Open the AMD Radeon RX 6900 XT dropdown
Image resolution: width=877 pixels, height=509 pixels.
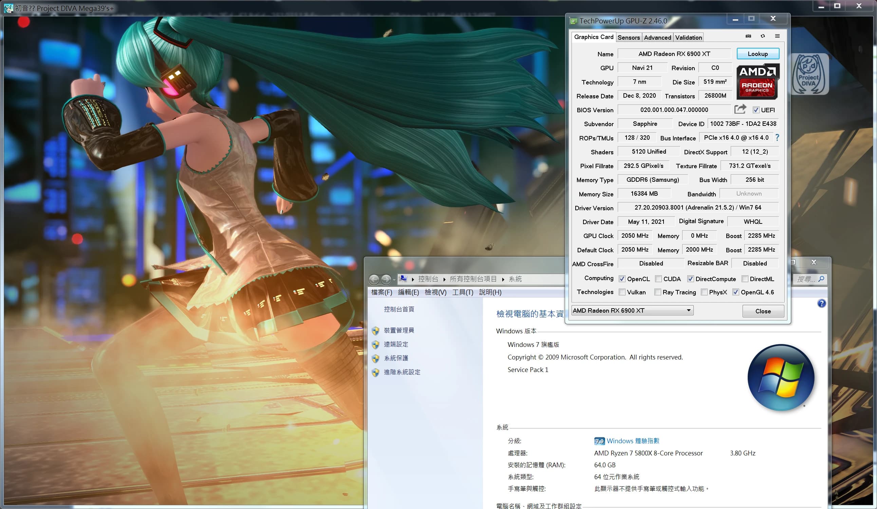[x=632, y=311]
